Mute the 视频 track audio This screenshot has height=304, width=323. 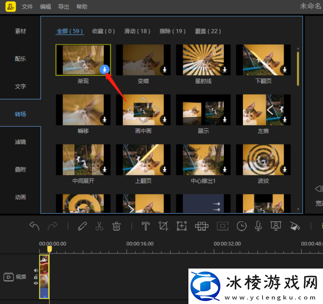tap(36, 270)
